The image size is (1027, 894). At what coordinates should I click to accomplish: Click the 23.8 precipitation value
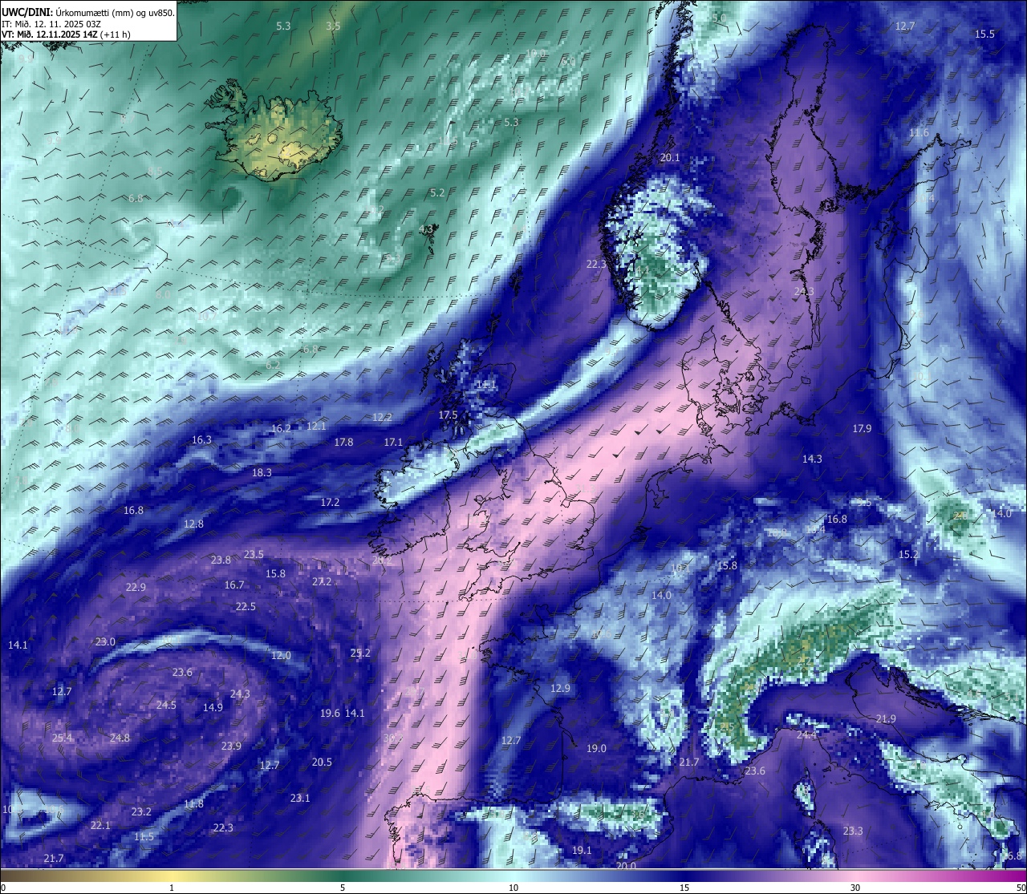(x=221, y=560)
